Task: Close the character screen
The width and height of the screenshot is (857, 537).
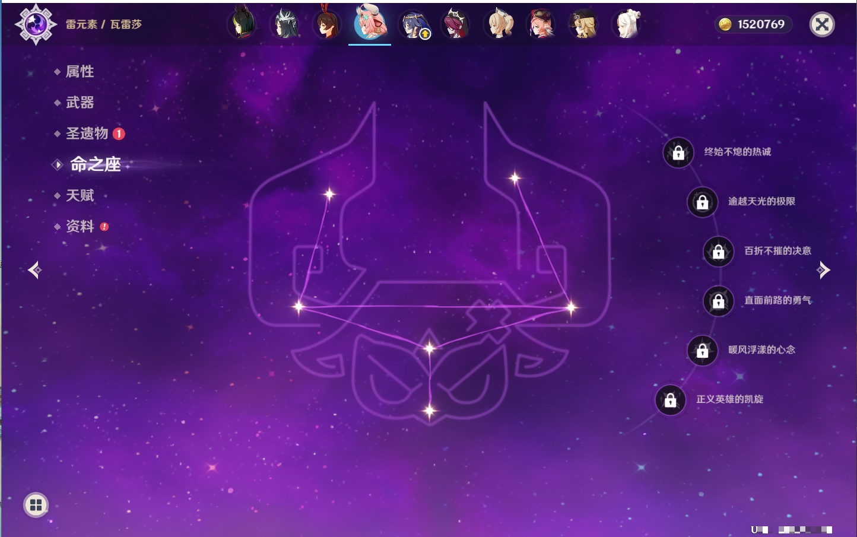Action: [x=822, y=24]
